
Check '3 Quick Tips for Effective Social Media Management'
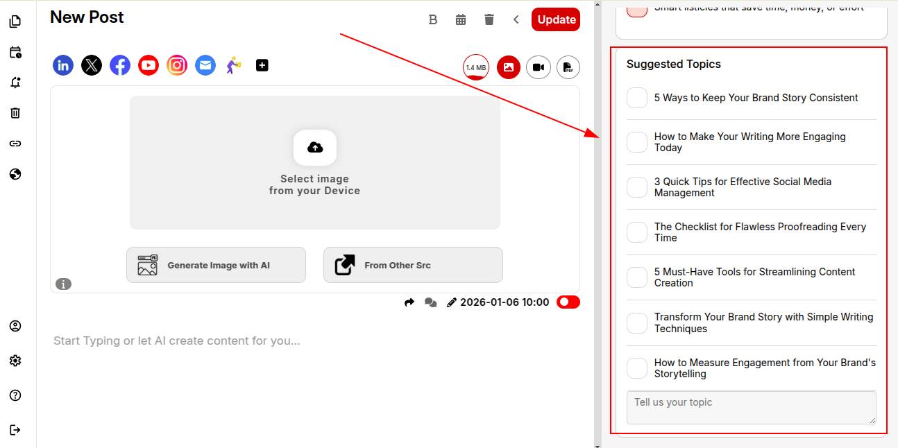[637, 187]
